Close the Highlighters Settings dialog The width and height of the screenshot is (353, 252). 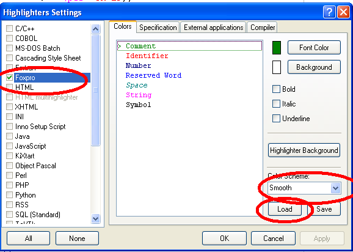click(343, 12)
